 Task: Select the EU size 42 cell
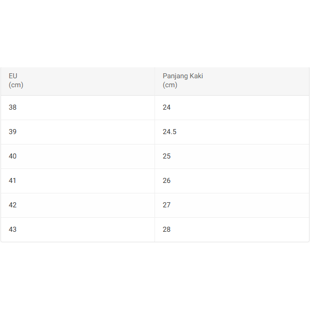pyautogui.click(x=13, y=205)
